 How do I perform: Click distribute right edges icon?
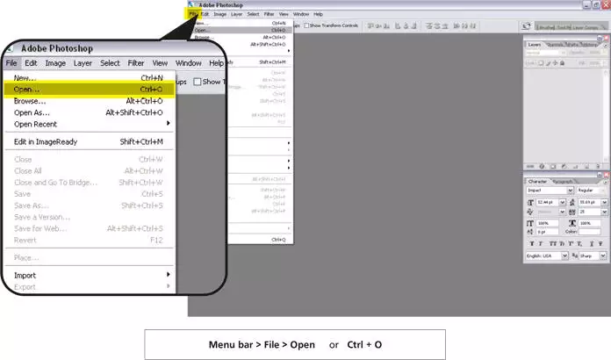pos(472,26)
